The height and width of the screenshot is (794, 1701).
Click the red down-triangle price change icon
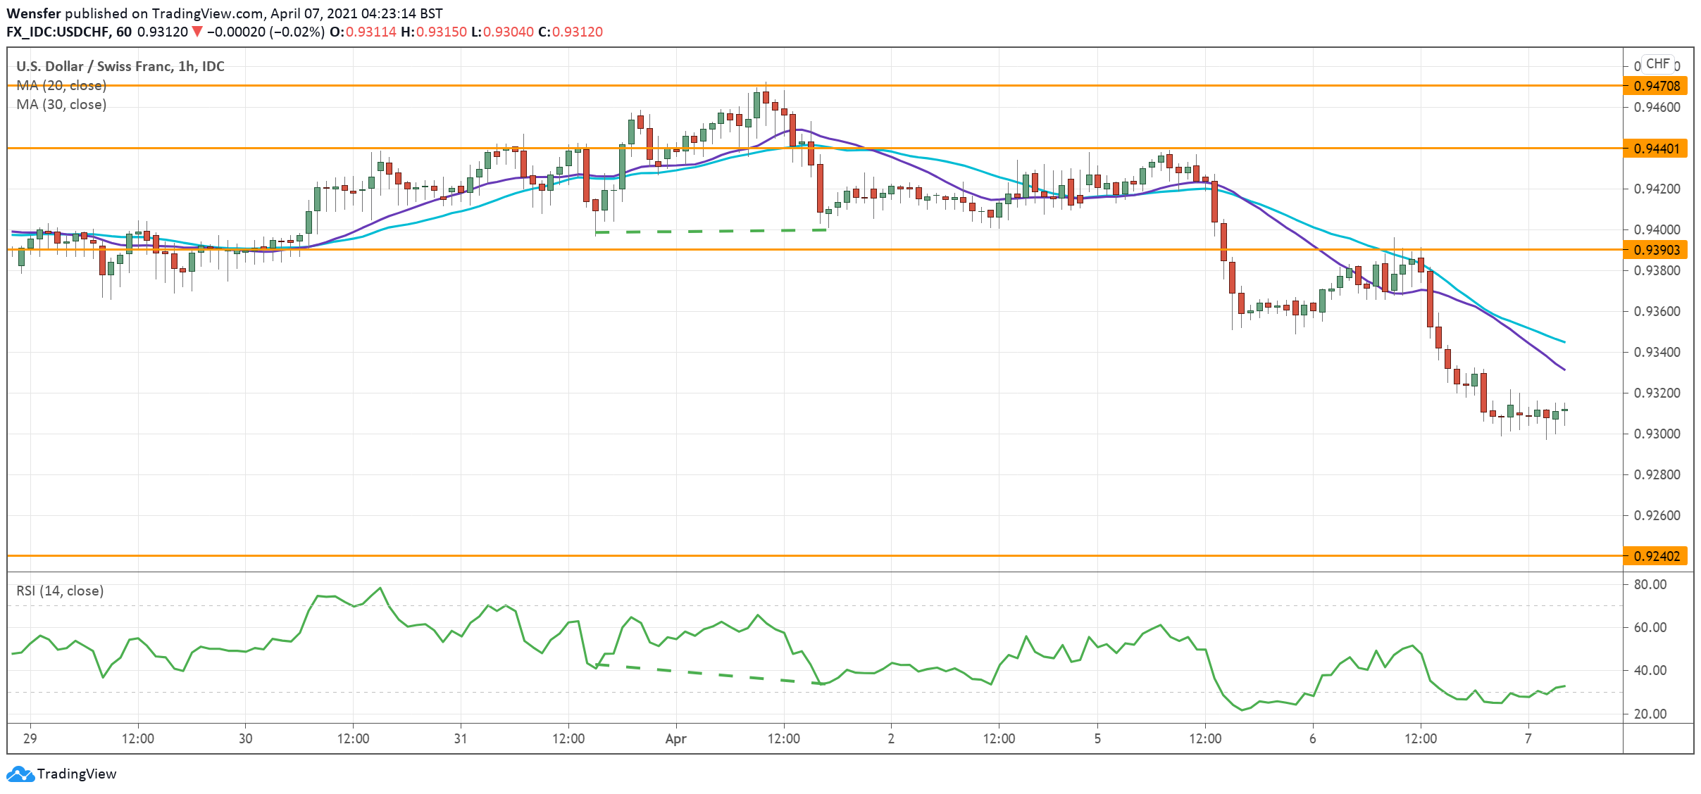click(x=197, y=32)
